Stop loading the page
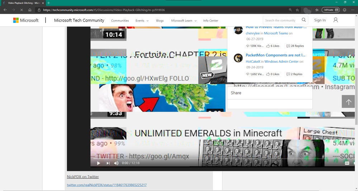The width and height of the screenshot is (358, 191). tap(22, 10)
